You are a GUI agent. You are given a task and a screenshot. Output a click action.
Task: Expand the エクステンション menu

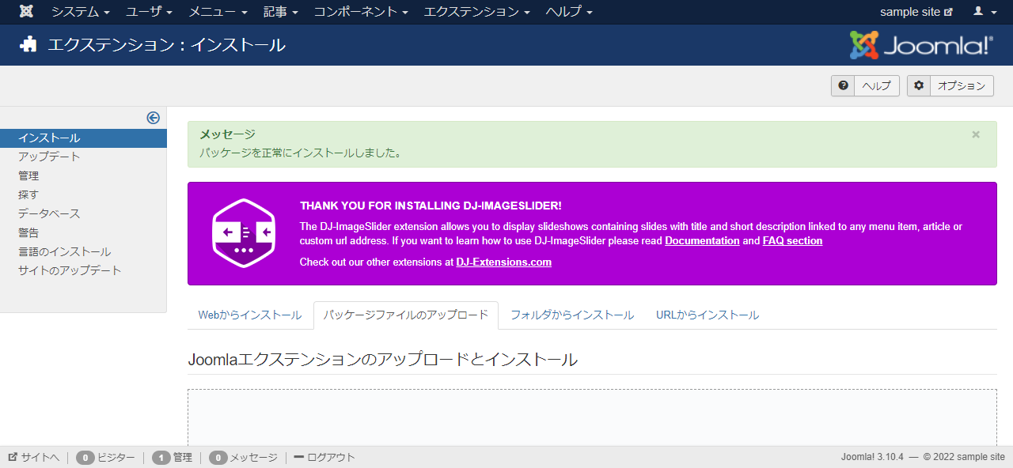click(x=476, y=12)
